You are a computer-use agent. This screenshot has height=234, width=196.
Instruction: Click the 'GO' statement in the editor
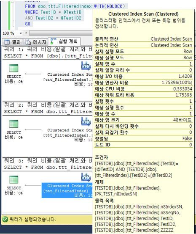click(28, 24)
